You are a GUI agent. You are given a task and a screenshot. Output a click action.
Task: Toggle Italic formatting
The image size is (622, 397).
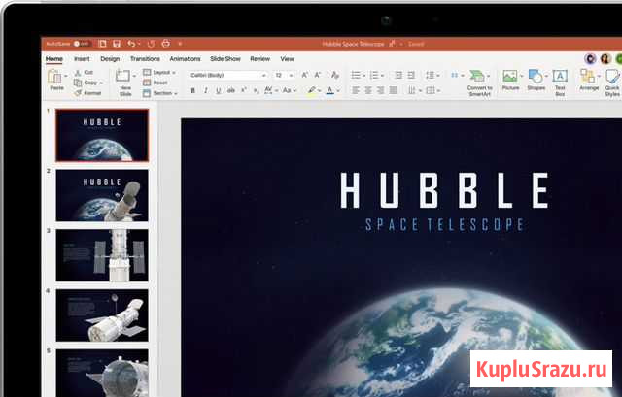(x=205, y=90)
